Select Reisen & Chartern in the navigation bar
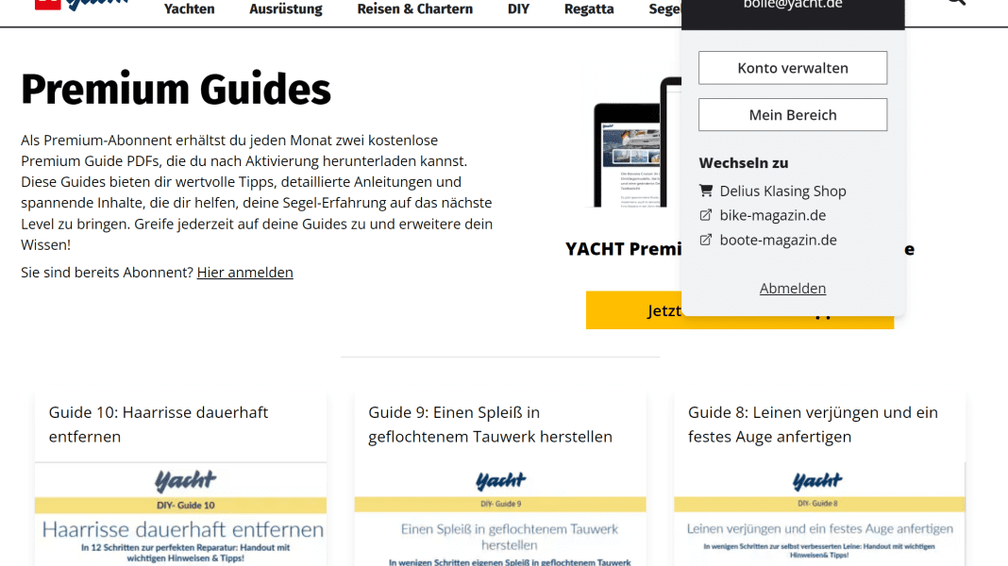The width and height of the screenshot is (1008, 566). point(414,9)
